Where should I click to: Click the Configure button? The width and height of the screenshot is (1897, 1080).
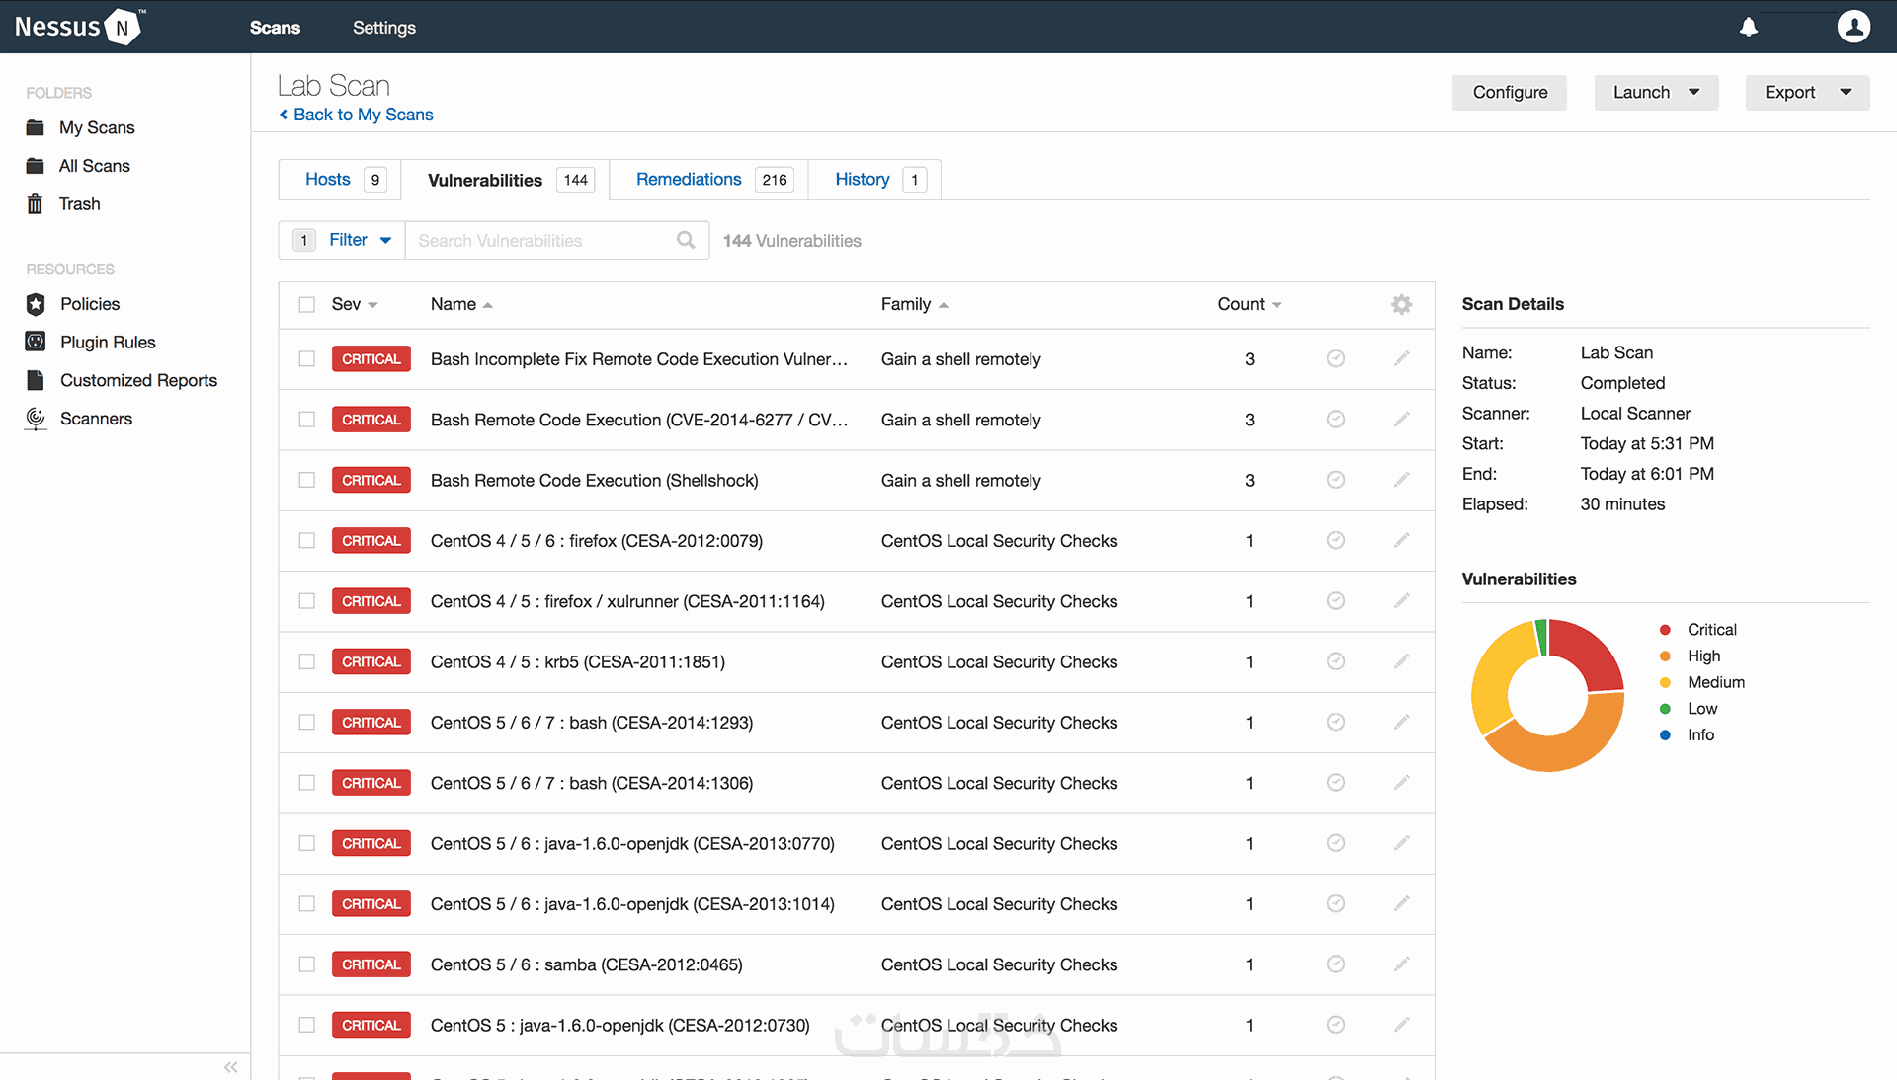point(1510,92)
